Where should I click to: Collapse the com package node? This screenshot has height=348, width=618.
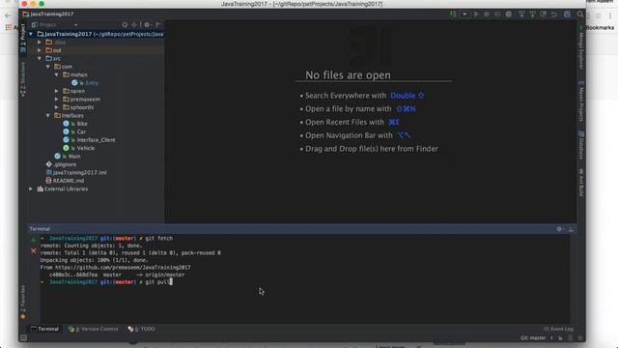(48, 67)
